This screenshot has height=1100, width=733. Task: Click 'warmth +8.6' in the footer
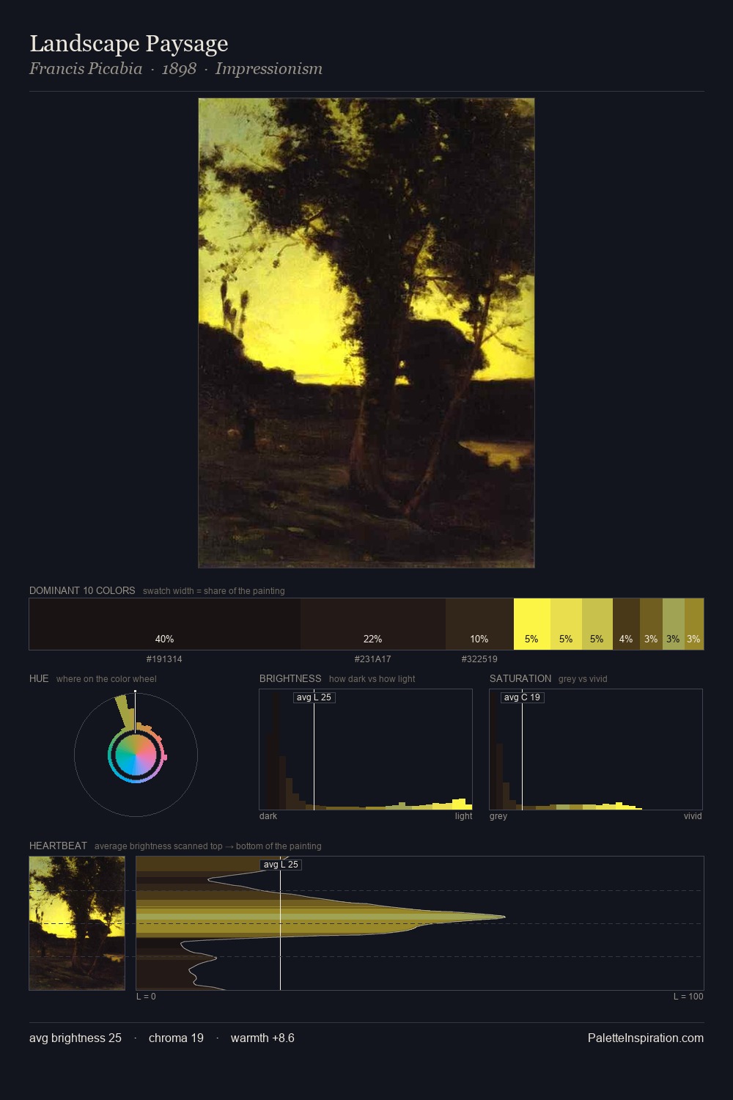tap(262, 1038)
